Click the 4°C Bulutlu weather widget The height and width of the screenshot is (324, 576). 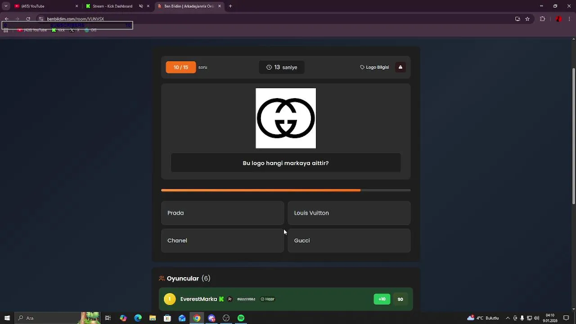click(483, 318)
